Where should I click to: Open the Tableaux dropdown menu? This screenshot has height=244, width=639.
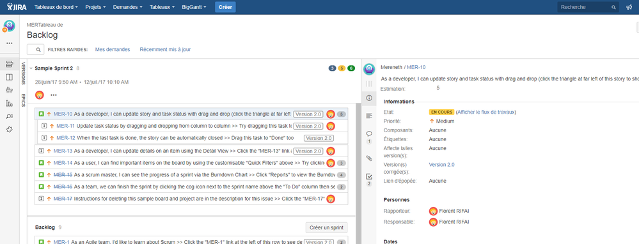click(x=162, y=7)
